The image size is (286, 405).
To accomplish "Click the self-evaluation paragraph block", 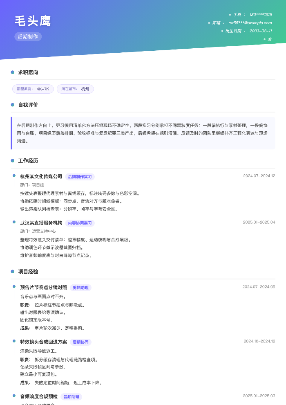I will (x=143, y=133).
